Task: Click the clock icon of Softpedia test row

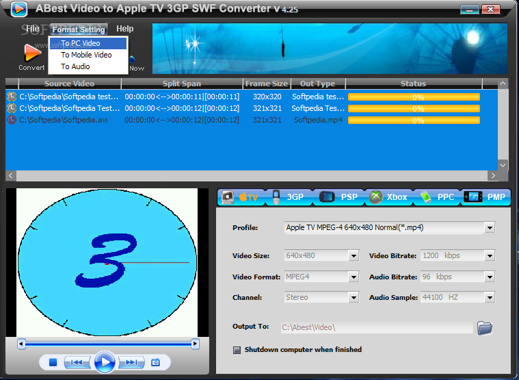Action: 12,97
